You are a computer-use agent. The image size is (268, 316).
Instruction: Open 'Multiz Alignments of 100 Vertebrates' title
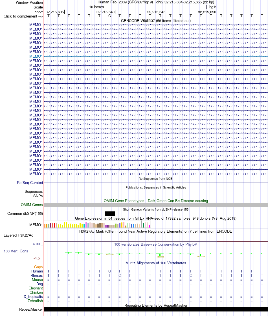[x=156, y=263]
